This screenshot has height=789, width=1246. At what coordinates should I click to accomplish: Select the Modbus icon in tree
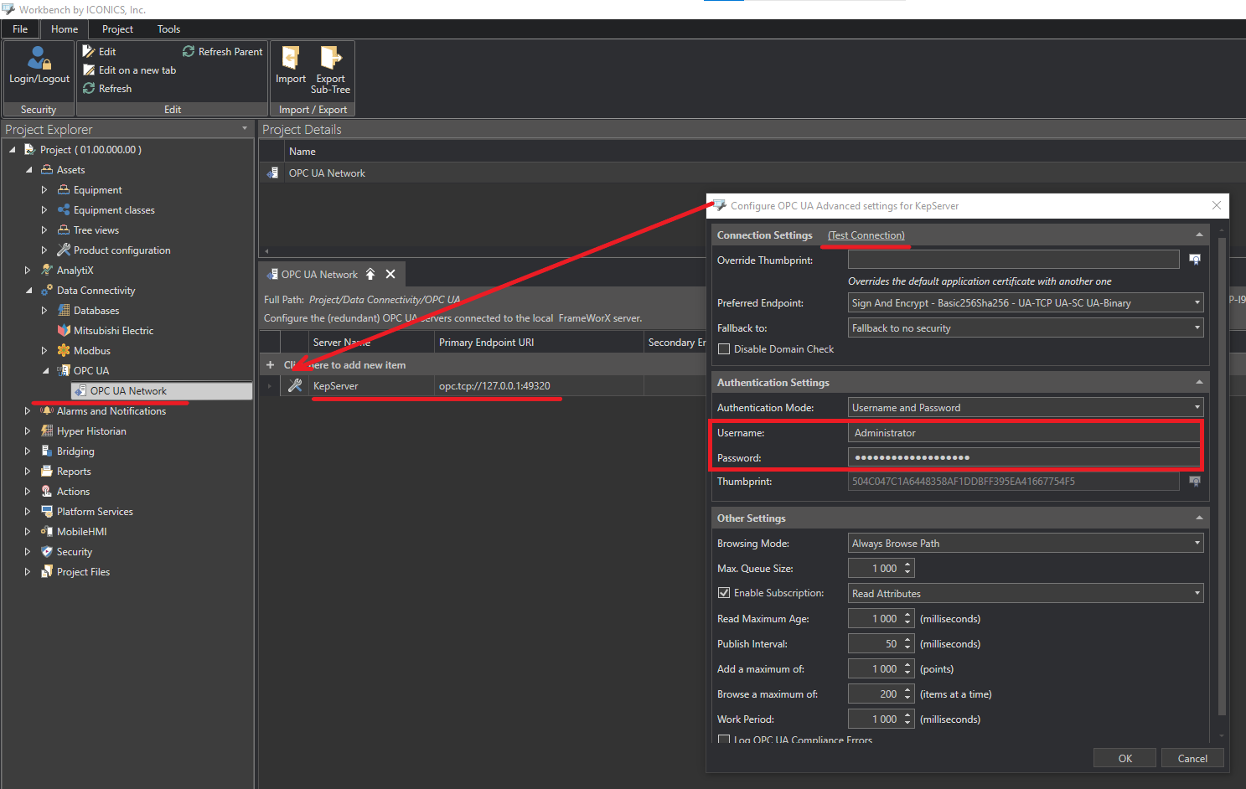64,351
